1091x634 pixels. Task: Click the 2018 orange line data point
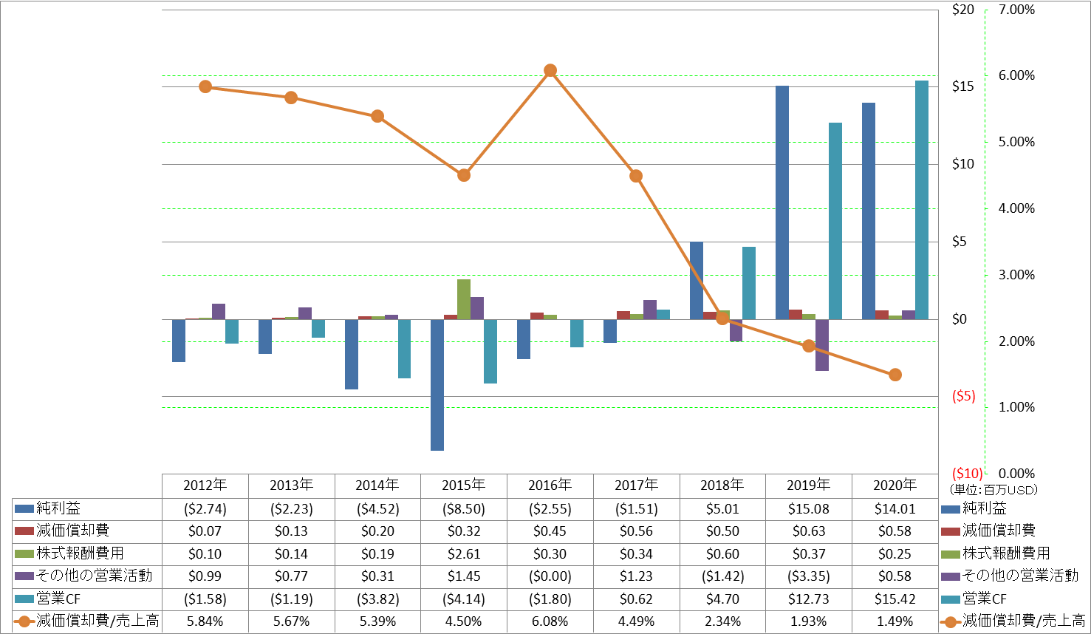click(722, 318)
